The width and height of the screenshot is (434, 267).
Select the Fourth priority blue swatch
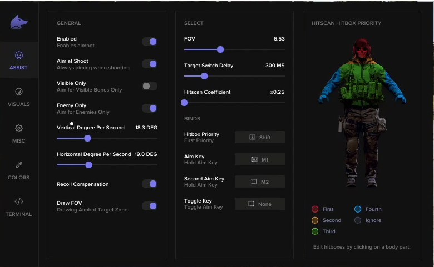(x=358, y=209)
